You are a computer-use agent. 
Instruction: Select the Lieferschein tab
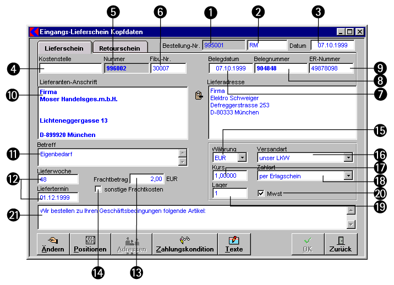[x=64, y=48]
